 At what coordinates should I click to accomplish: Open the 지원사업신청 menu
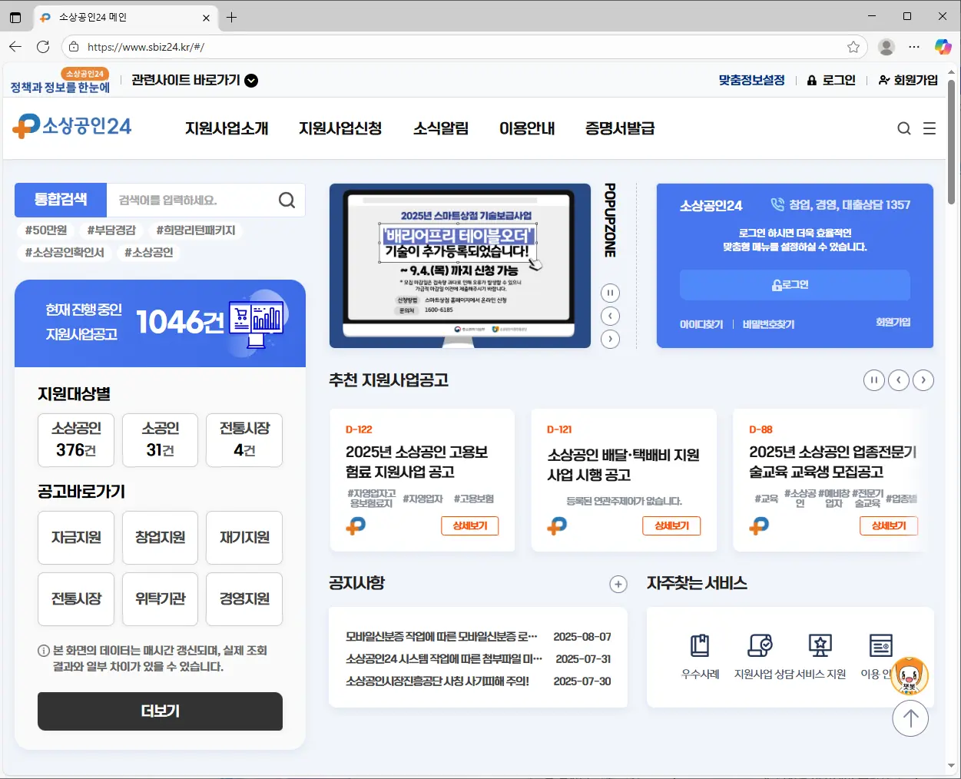(340, 128)
